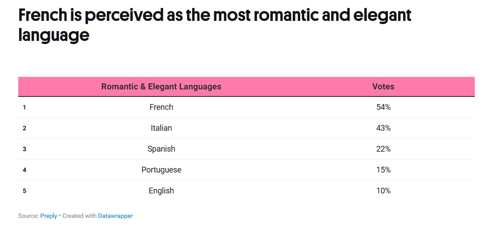Click the Romantic & Elegant Languages column header
This screenshot has height=225, width=493.
161,87
